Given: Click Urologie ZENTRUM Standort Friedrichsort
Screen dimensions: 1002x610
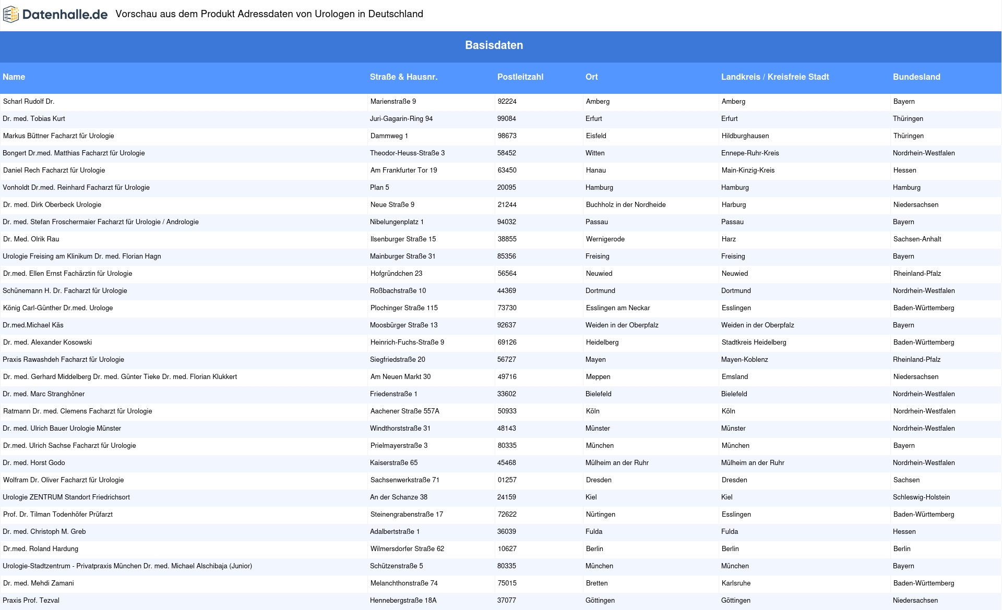Looking at the screenshot, I should 66,497.
